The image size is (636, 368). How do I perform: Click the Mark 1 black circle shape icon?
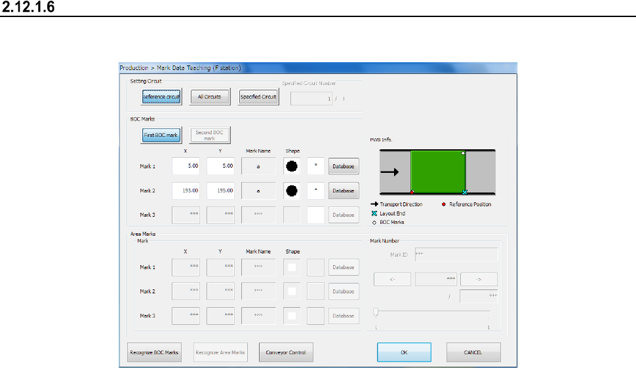click(x=292, y=166)
